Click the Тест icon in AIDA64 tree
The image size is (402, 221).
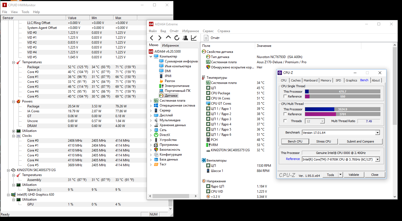(156, 164)
